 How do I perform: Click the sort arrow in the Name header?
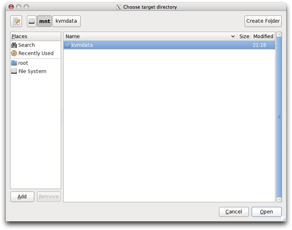click(233, 36)
